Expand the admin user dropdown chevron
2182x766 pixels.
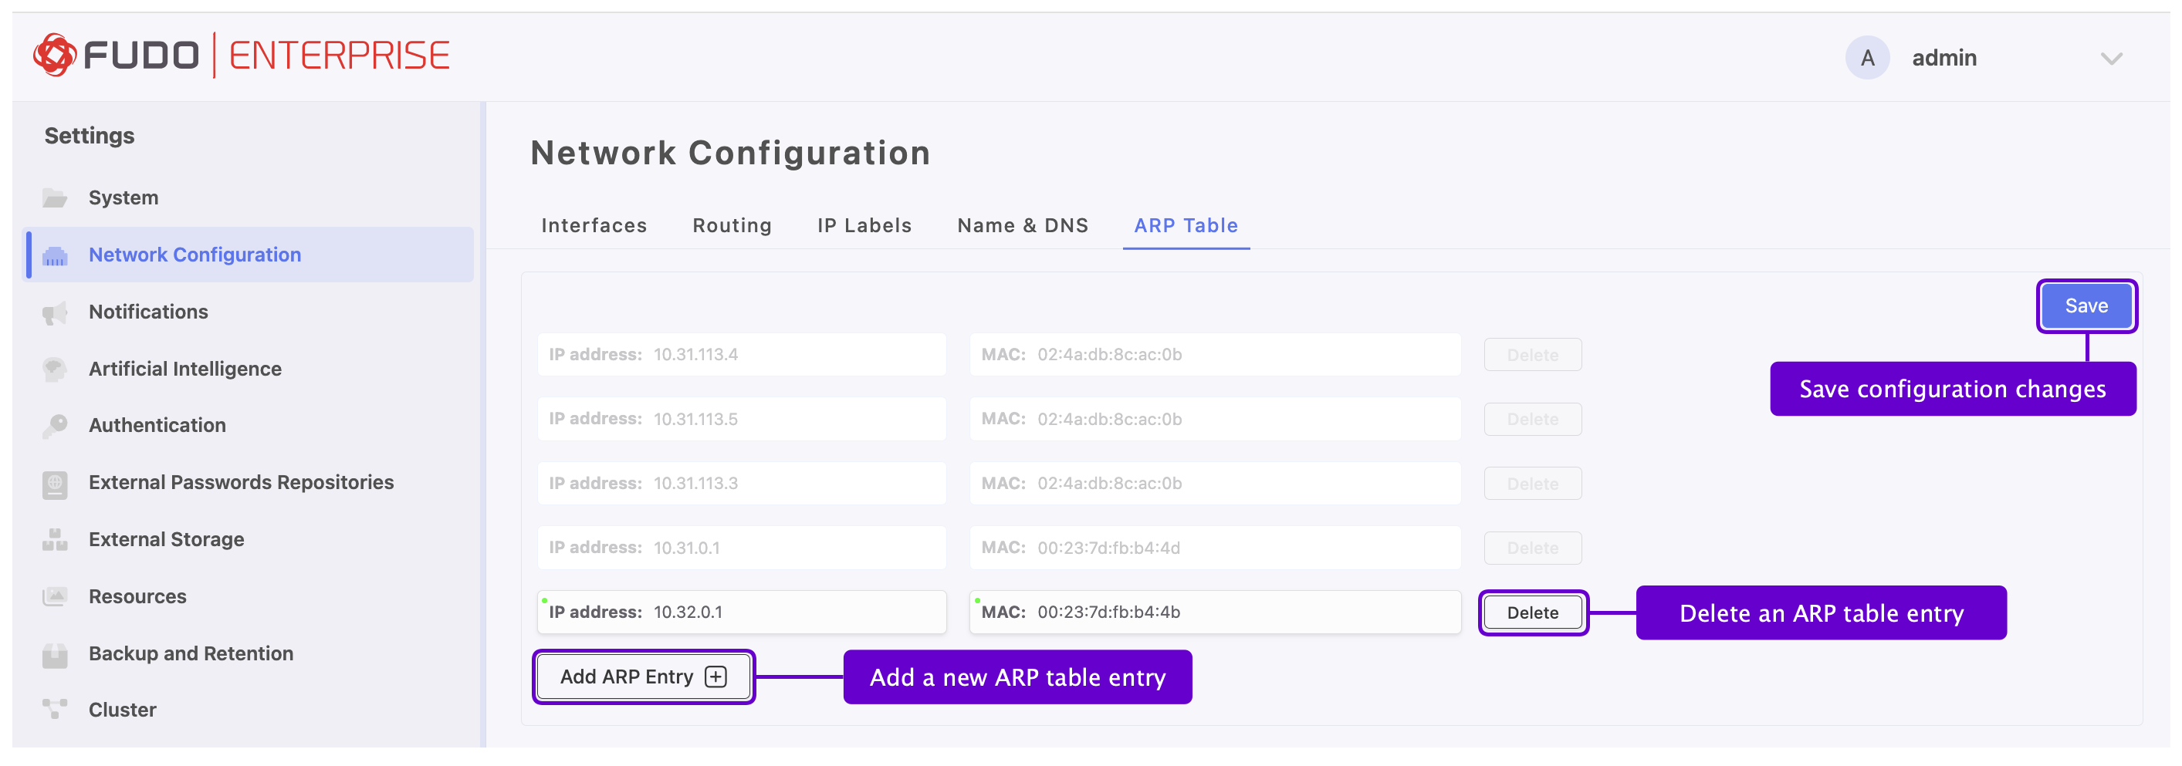click(x=2111, y=59)
